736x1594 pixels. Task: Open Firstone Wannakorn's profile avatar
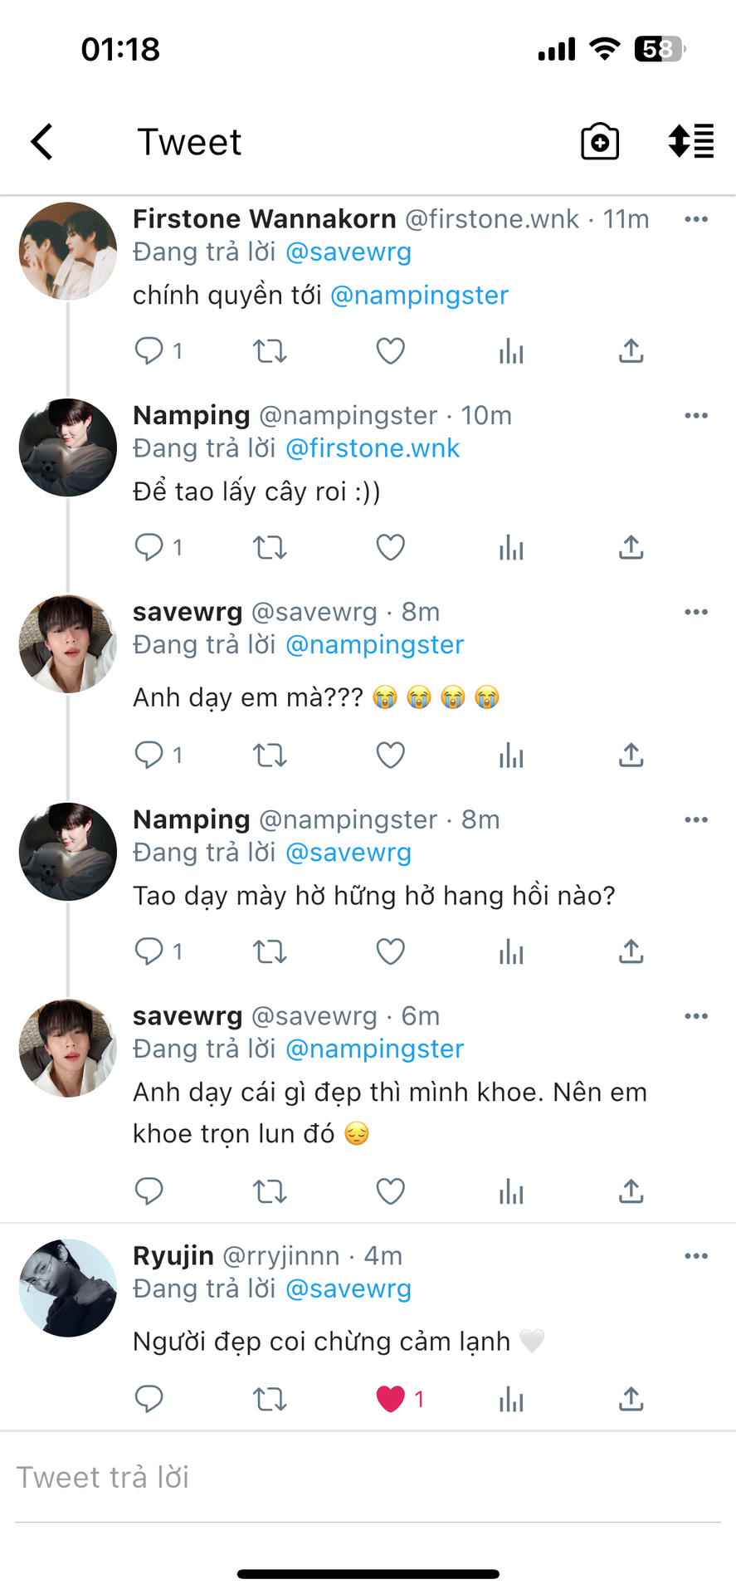(x=68, y=251)
